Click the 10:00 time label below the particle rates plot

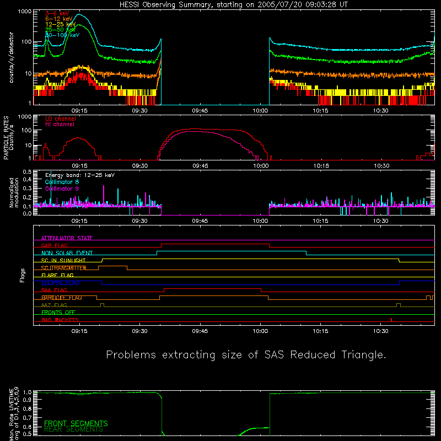point(260,166)
